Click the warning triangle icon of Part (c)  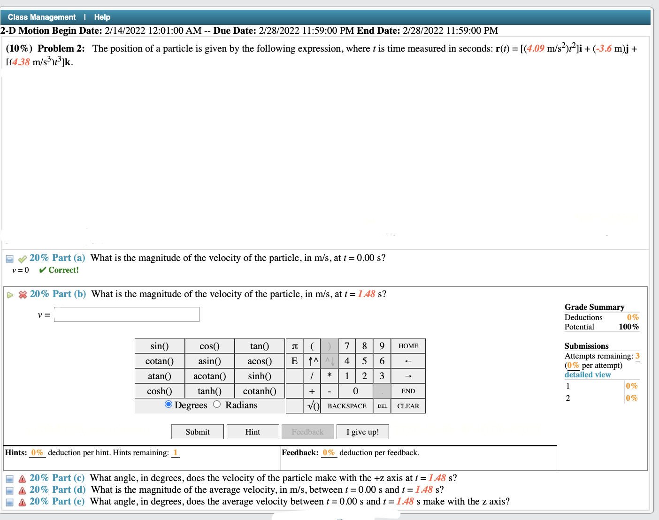[22, 479]
